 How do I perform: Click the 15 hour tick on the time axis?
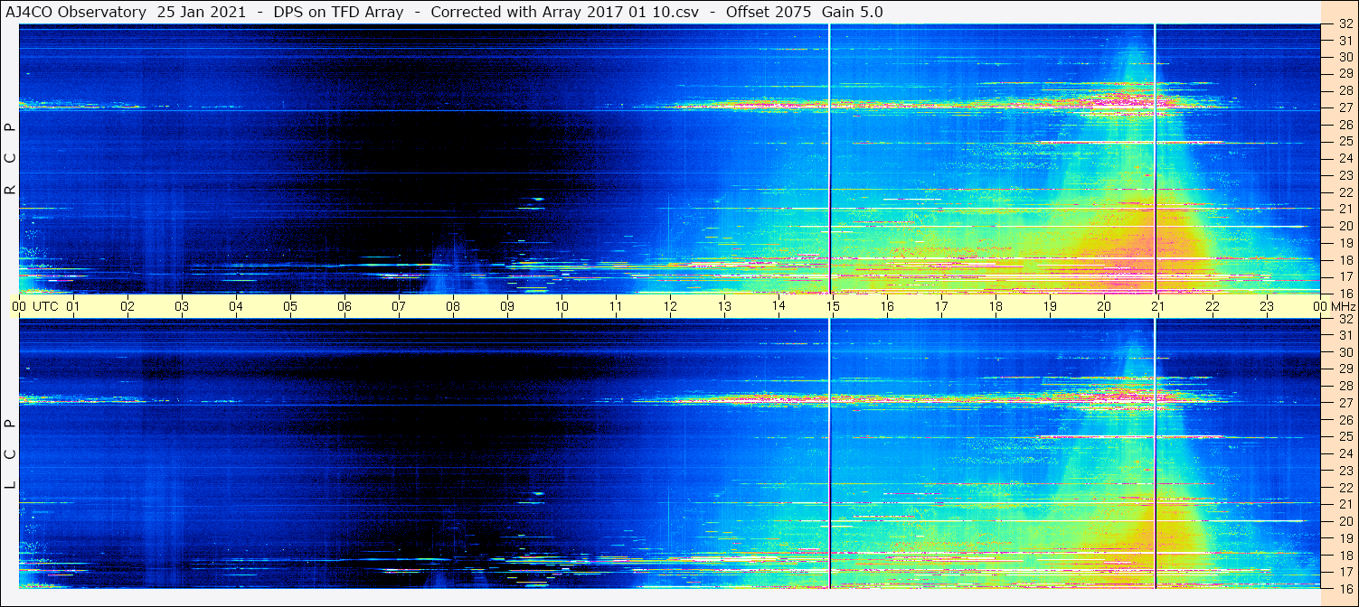tap(833, 306)
